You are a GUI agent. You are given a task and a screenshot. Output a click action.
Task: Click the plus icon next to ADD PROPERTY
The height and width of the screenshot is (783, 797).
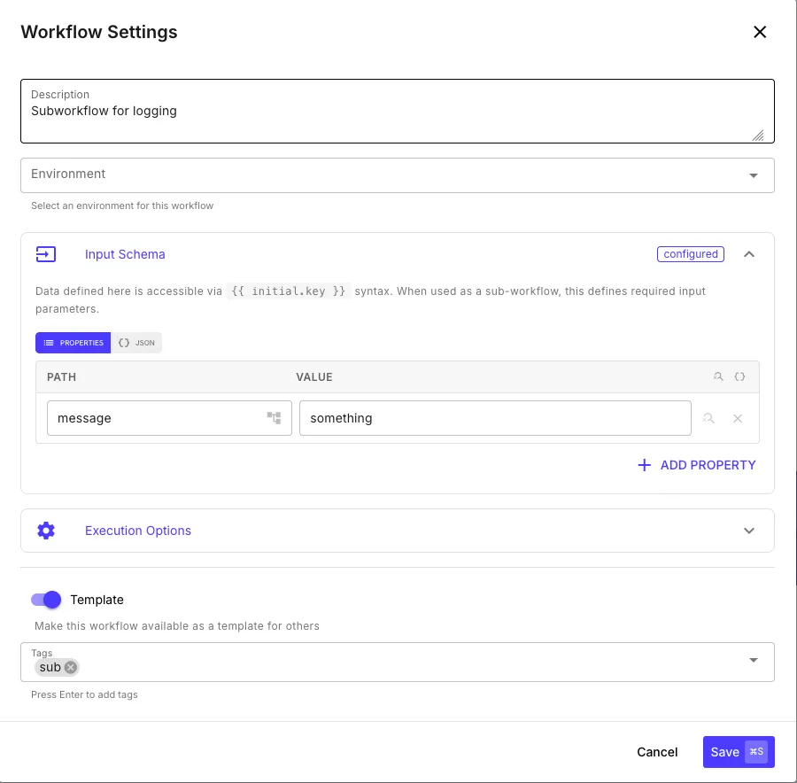644,464
